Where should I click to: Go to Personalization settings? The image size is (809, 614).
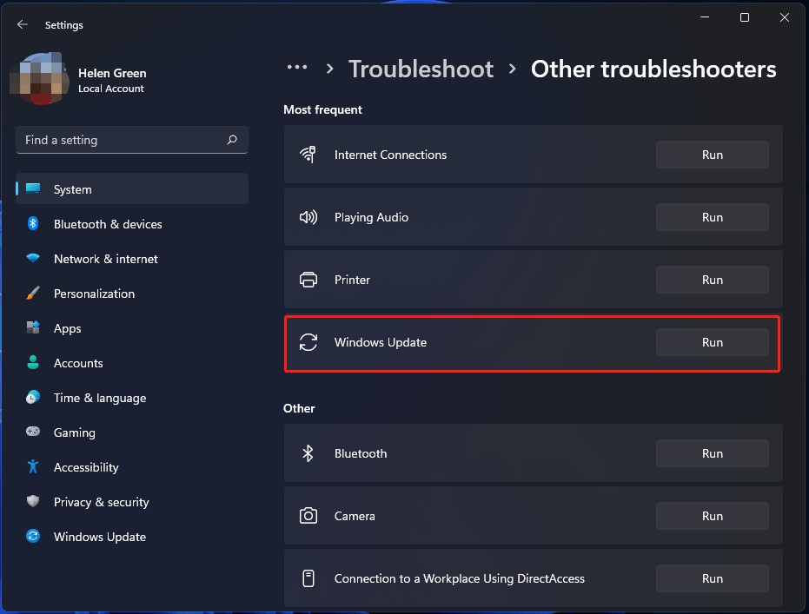coord(132,294)
